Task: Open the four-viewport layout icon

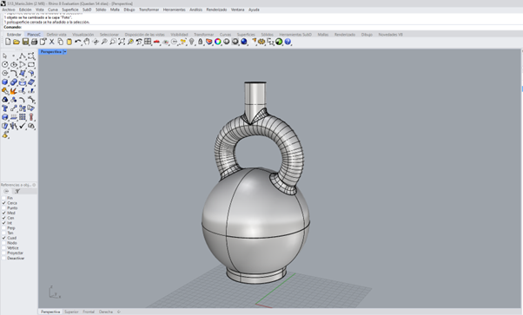Action: click(x=148, y=42)
